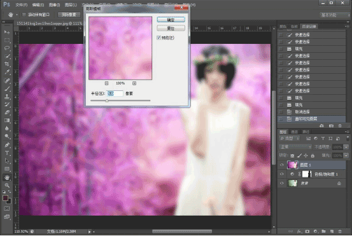The width and height of the screenshot is (352, 236).
Task: Select the Lasso tool
Action: coord(7,48)
